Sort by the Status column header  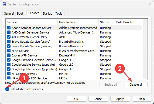[107, 22]
